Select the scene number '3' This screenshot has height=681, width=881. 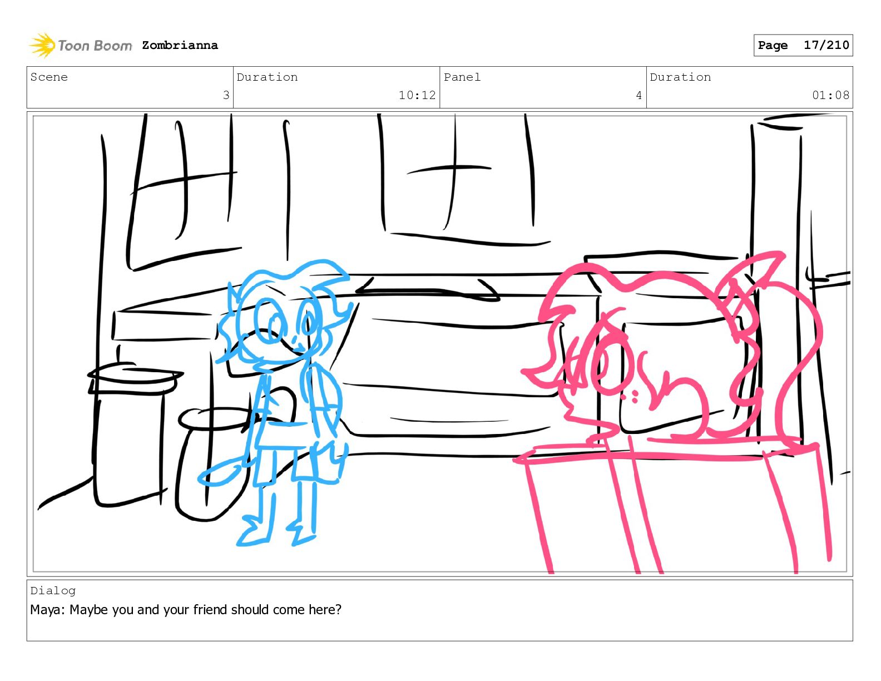tap(226, 95)
